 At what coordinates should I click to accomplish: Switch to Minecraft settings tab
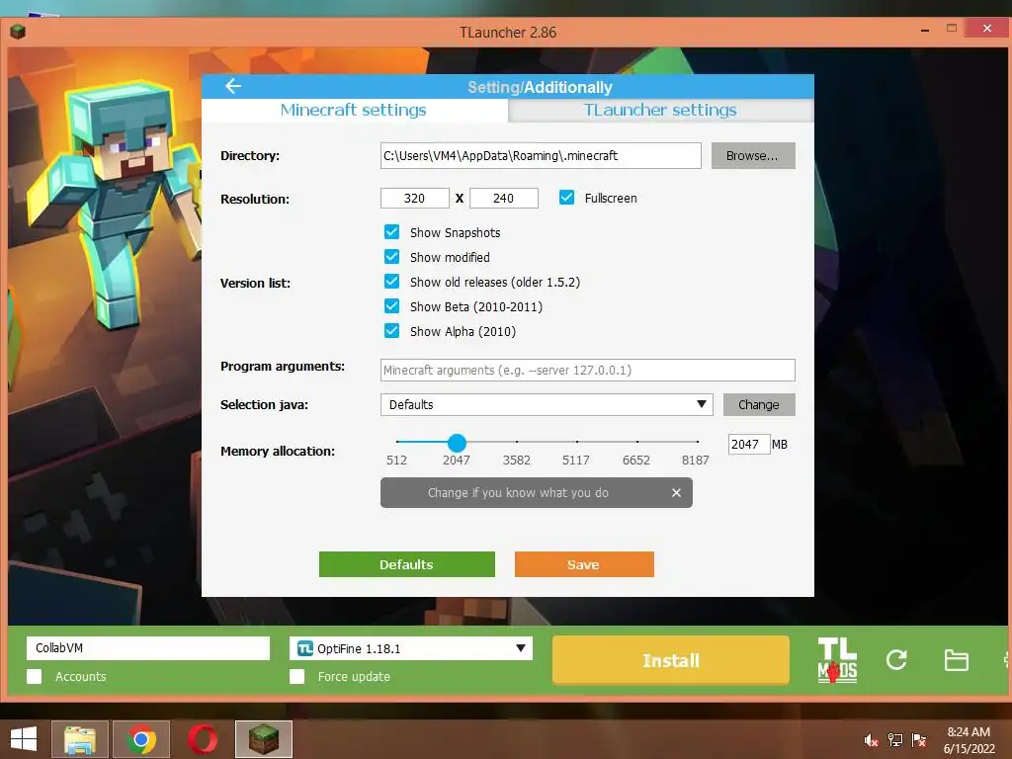354,110
